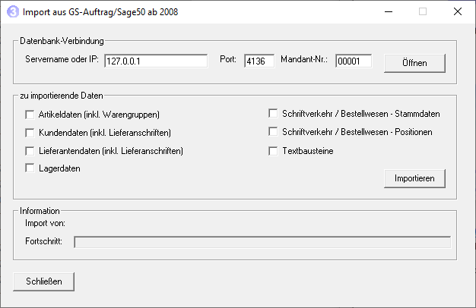Screen dimensions: 476x308
Task: Click the window title text
Action: click(x=100, y=12)
